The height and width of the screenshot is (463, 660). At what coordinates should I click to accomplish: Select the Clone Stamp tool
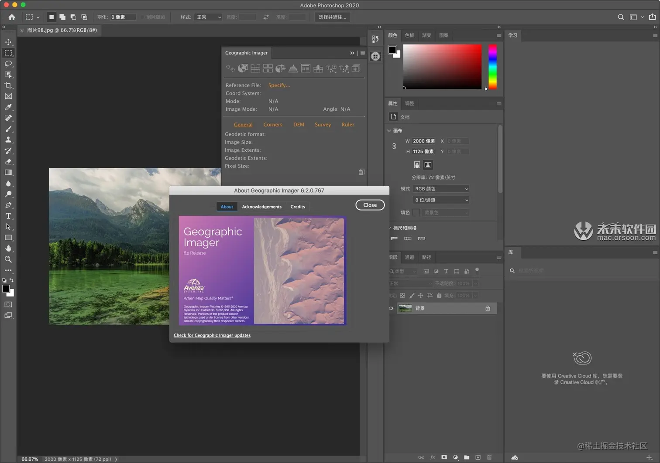pyautogui.click(x=8, y=140)
